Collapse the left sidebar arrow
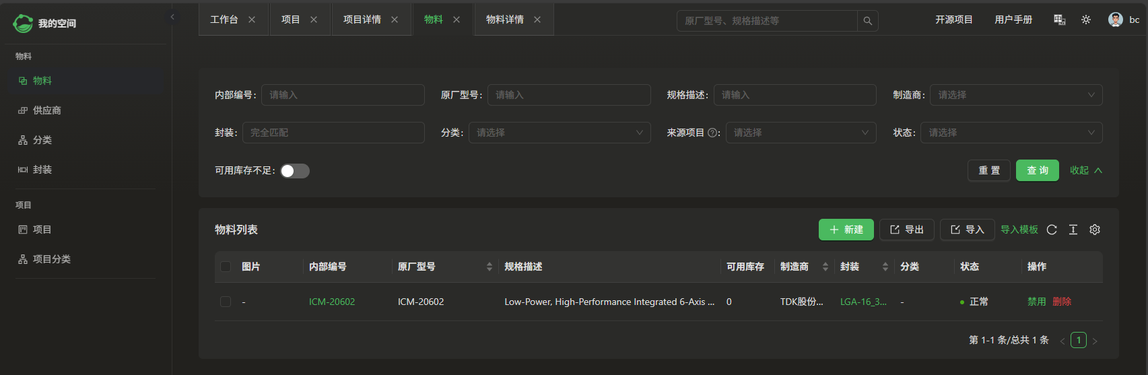The image size is (1148, 375). click(172, 17)
